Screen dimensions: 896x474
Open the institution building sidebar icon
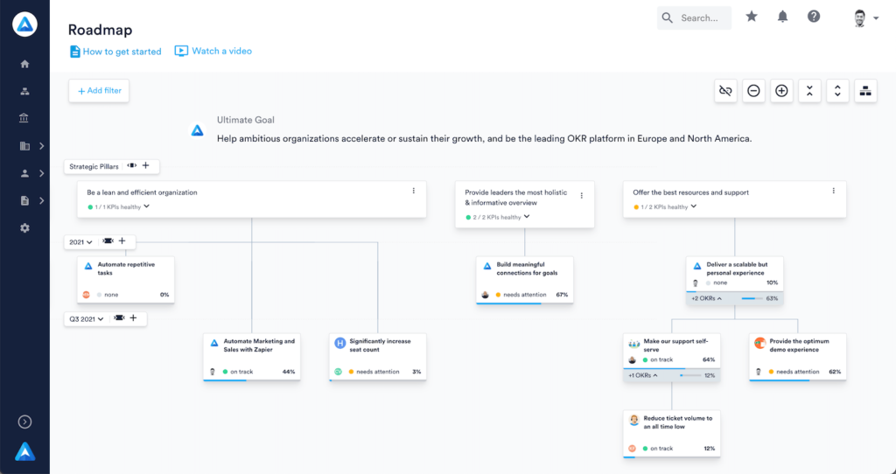[24, 118]
